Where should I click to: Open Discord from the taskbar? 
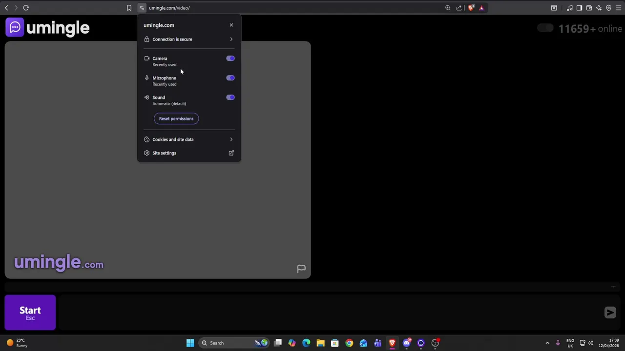[x=406, y=343]
